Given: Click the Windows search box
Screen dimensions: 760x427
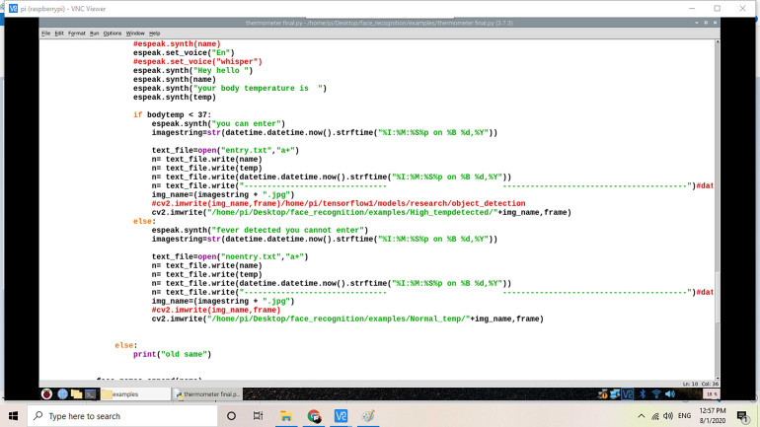Looking at the screenshot, I should coord(118,416).
